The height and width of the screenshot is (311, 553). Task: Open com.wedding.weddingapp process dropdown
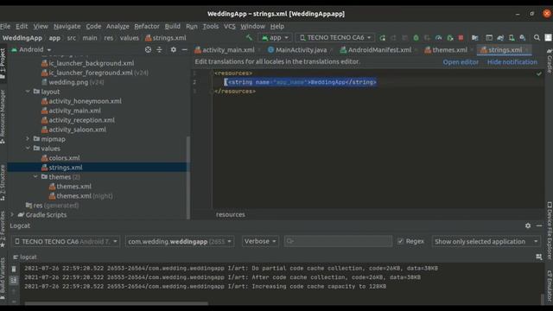(x=180, y=242)
